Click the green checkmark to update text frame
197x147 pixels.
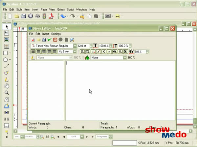pos(49,40)
